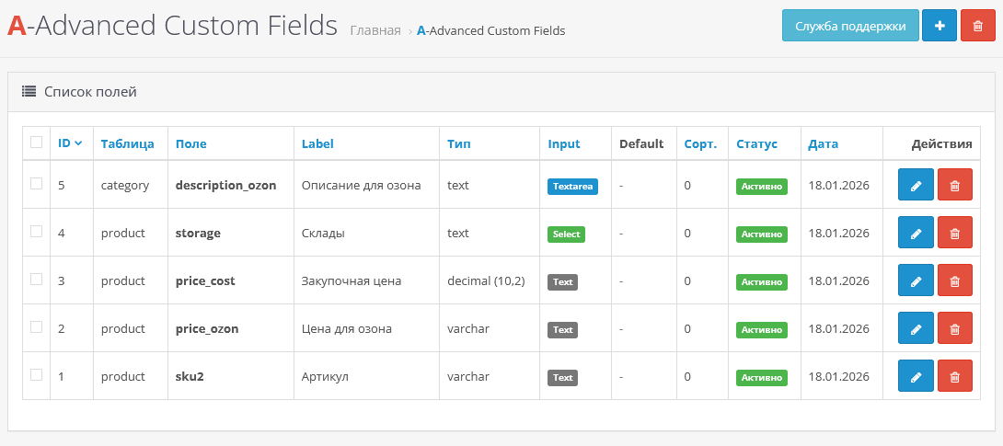Click the blue plus add-field icon
Image resolution: width=1003 pixels, height=446 pixels.
(x=940, y=26)
